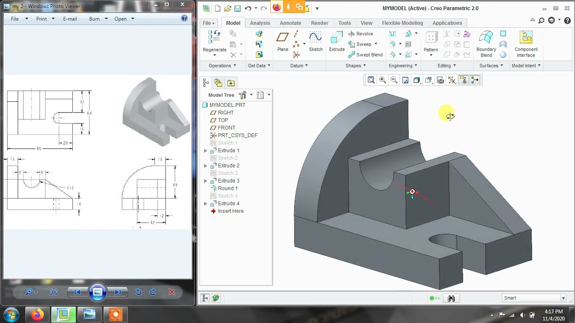The image size is (575, 323).
Task: Select the Extrude tool in Shapes
Action: click(336, 41)
